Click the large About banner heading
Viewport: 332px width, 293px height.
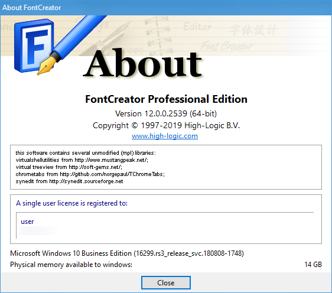point(142,63)
